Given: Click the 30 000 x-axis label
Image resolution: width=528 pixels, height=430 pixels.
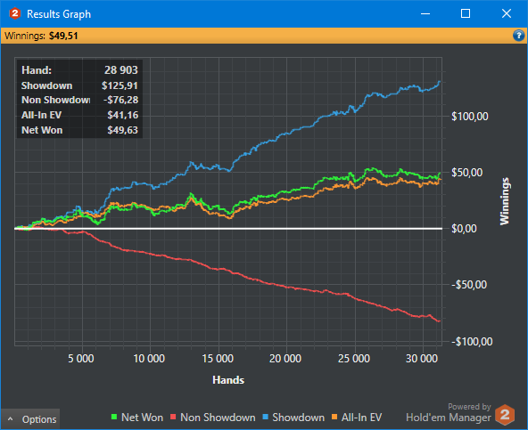Looking at the screenshot, I should coord(422,359).
